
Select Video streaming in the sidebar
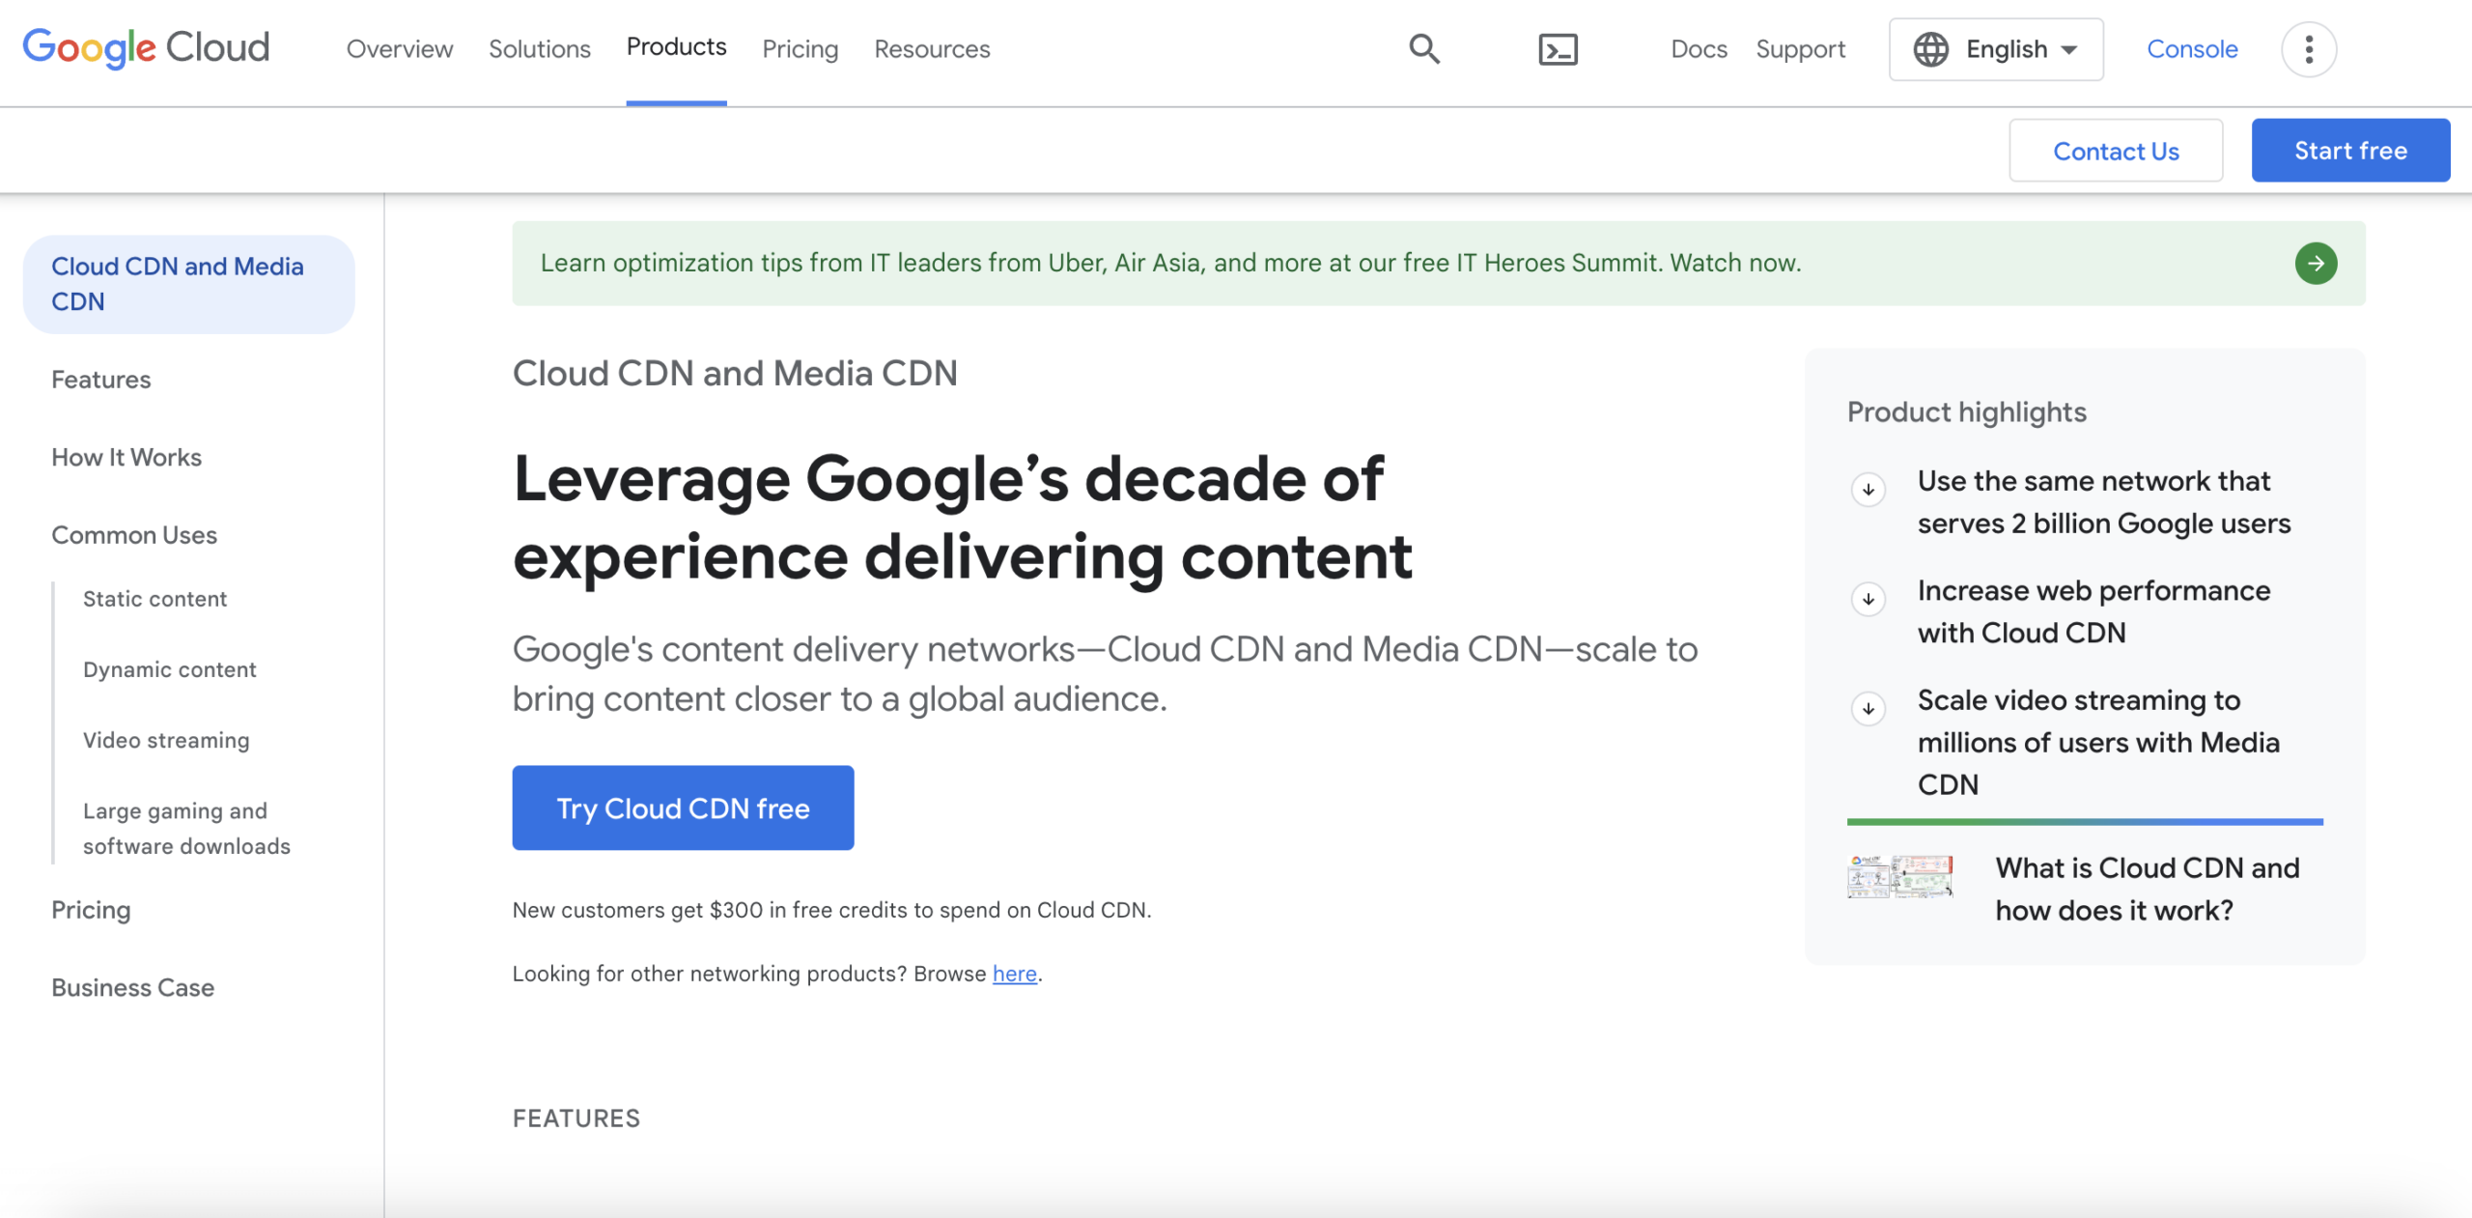pyautogui.click(x=165, y=740)
